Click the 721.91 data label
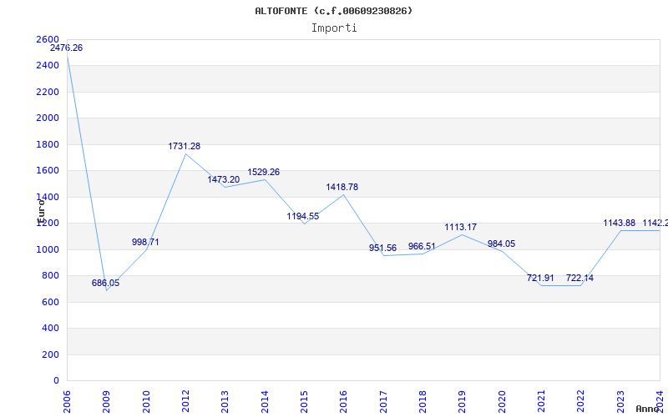The height and width of the screenshot is (417, 668). pos(540,279)
